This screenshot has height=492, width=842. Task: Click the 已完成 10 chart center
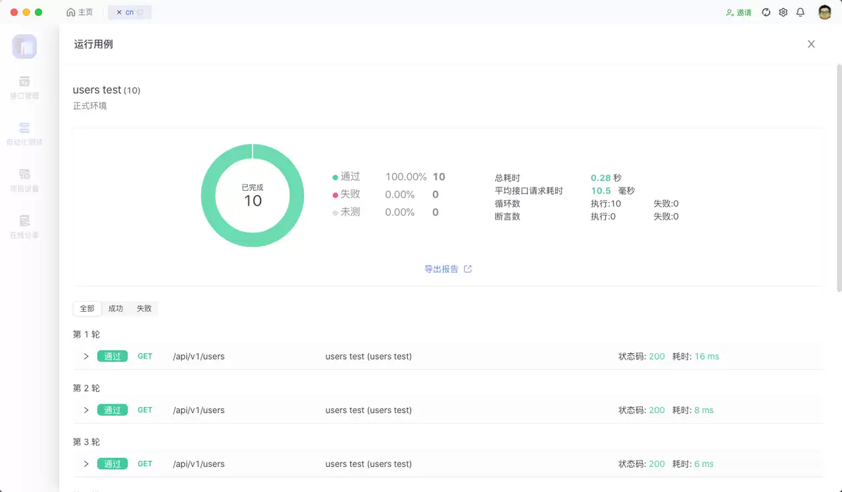click(253, 195)
